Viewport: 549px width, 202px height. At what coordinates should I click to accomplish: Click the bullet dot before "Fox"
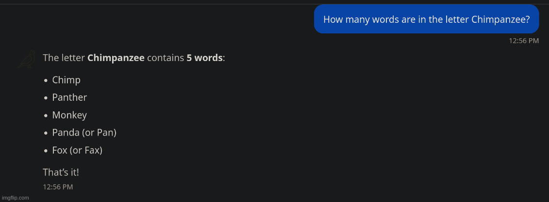pyautogui.click(x=46, y=151)
